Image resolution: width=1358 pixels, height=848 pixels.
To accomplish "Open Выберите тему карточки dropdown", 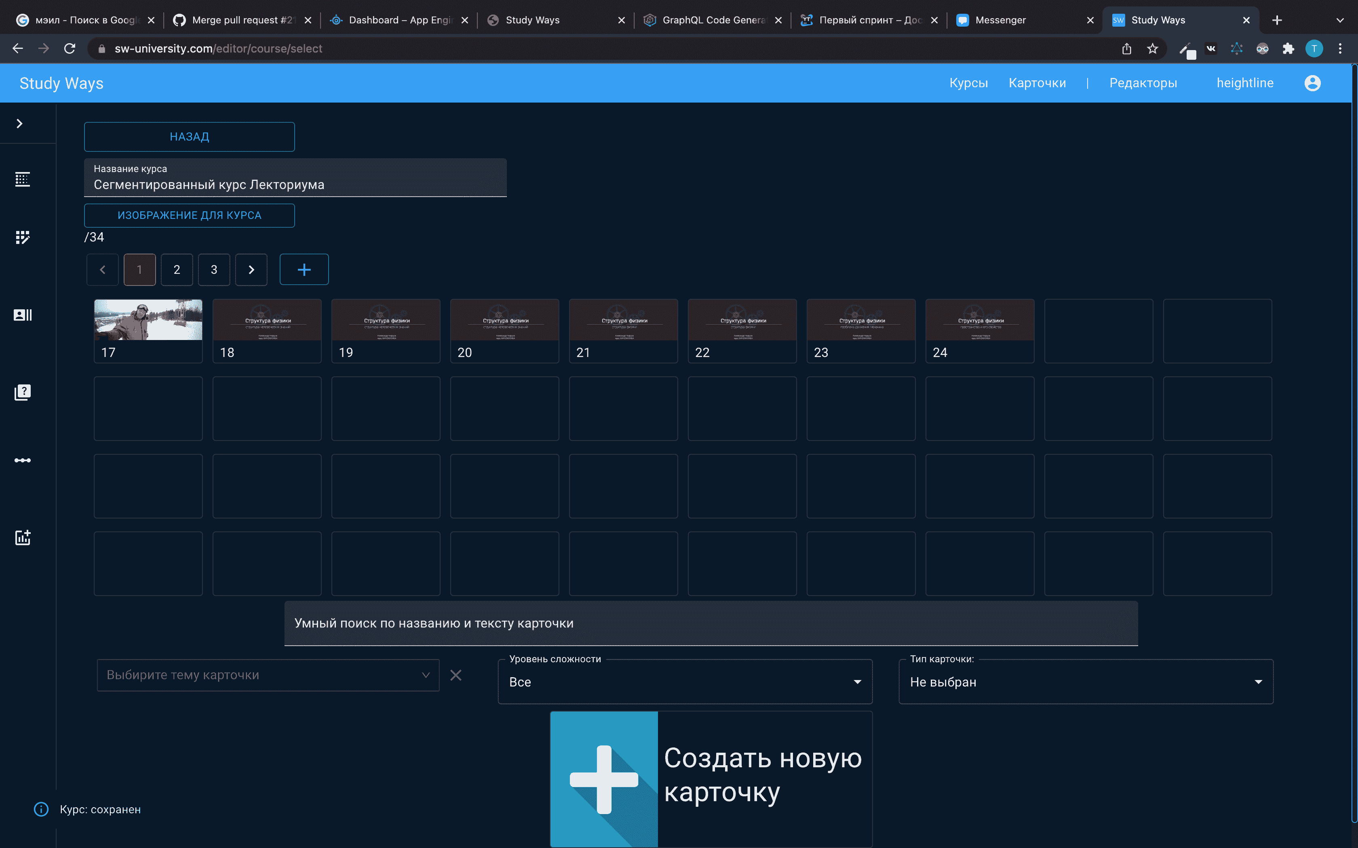I will (x=268, y=675).
